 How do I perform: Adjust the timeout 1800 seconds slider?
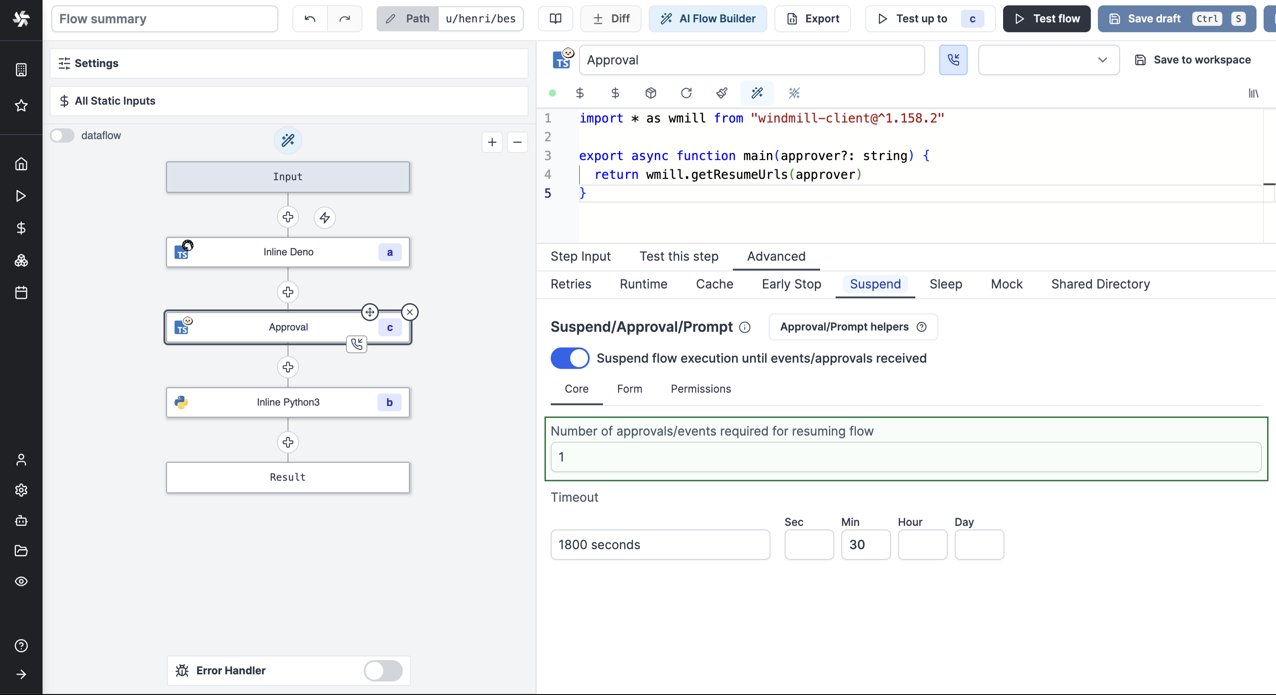tap(660, 544)
